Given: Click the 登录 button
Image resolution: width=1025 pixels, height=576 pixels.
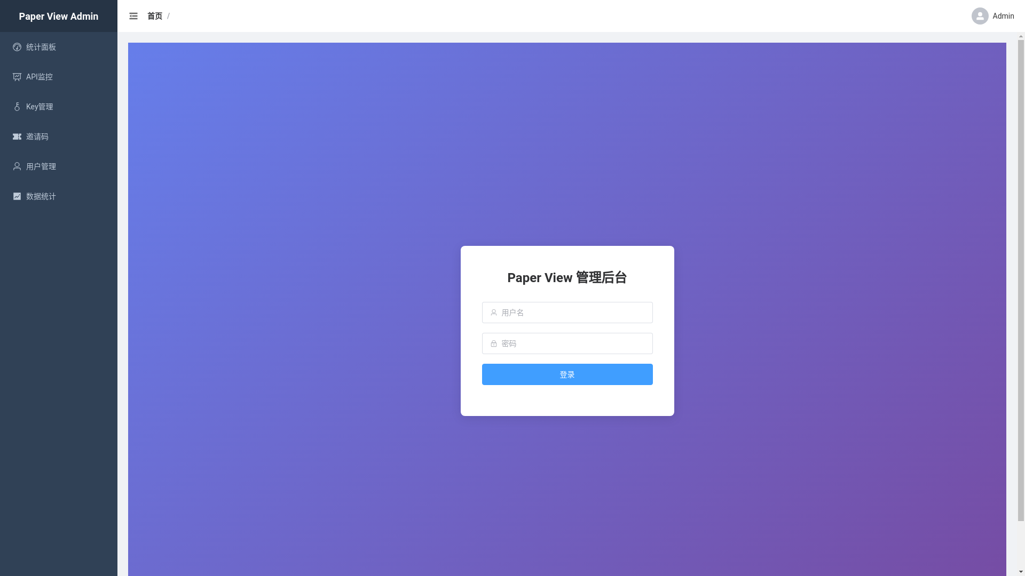Looking at the screenshot, I should point(567,374).
